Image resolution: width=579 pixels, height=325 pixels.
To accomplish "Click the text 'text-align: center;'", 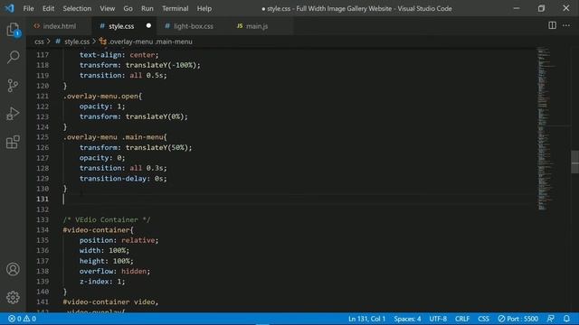I will click(119, 55).
